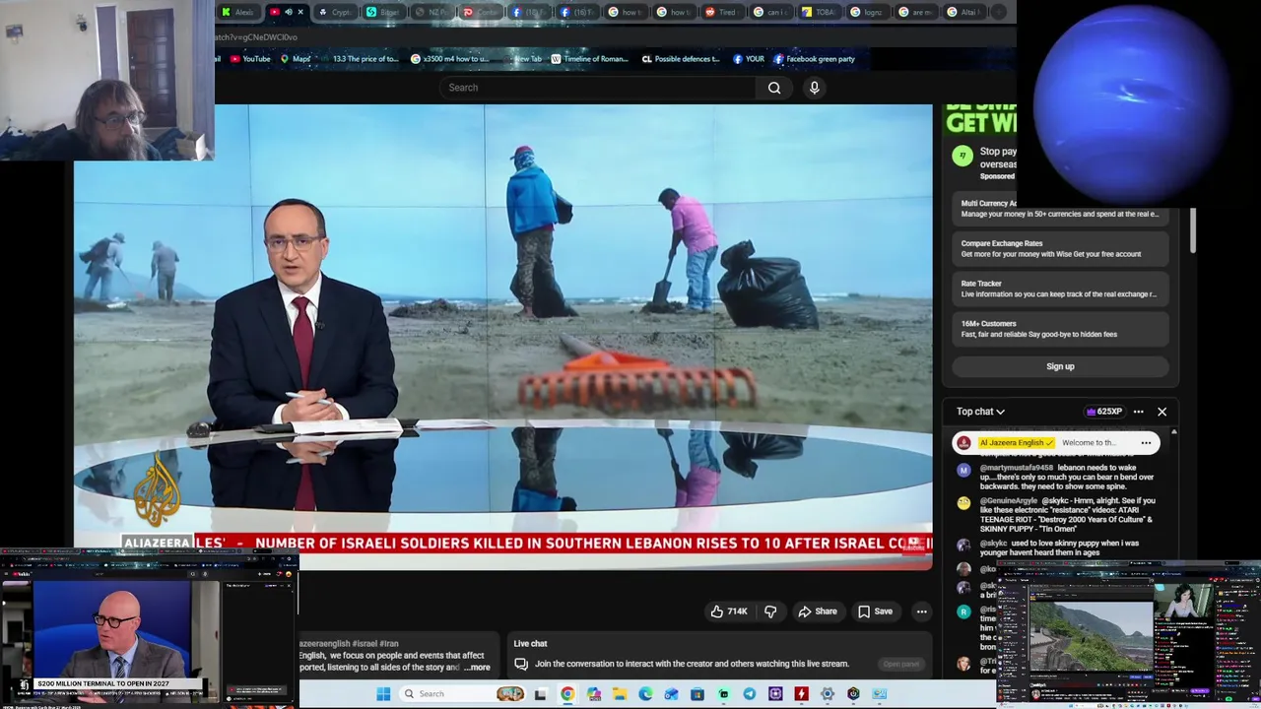Viewport: 1261px width, 709px height.
Task: Click chat scroll-up arrow
Action: coord(1172,433)
